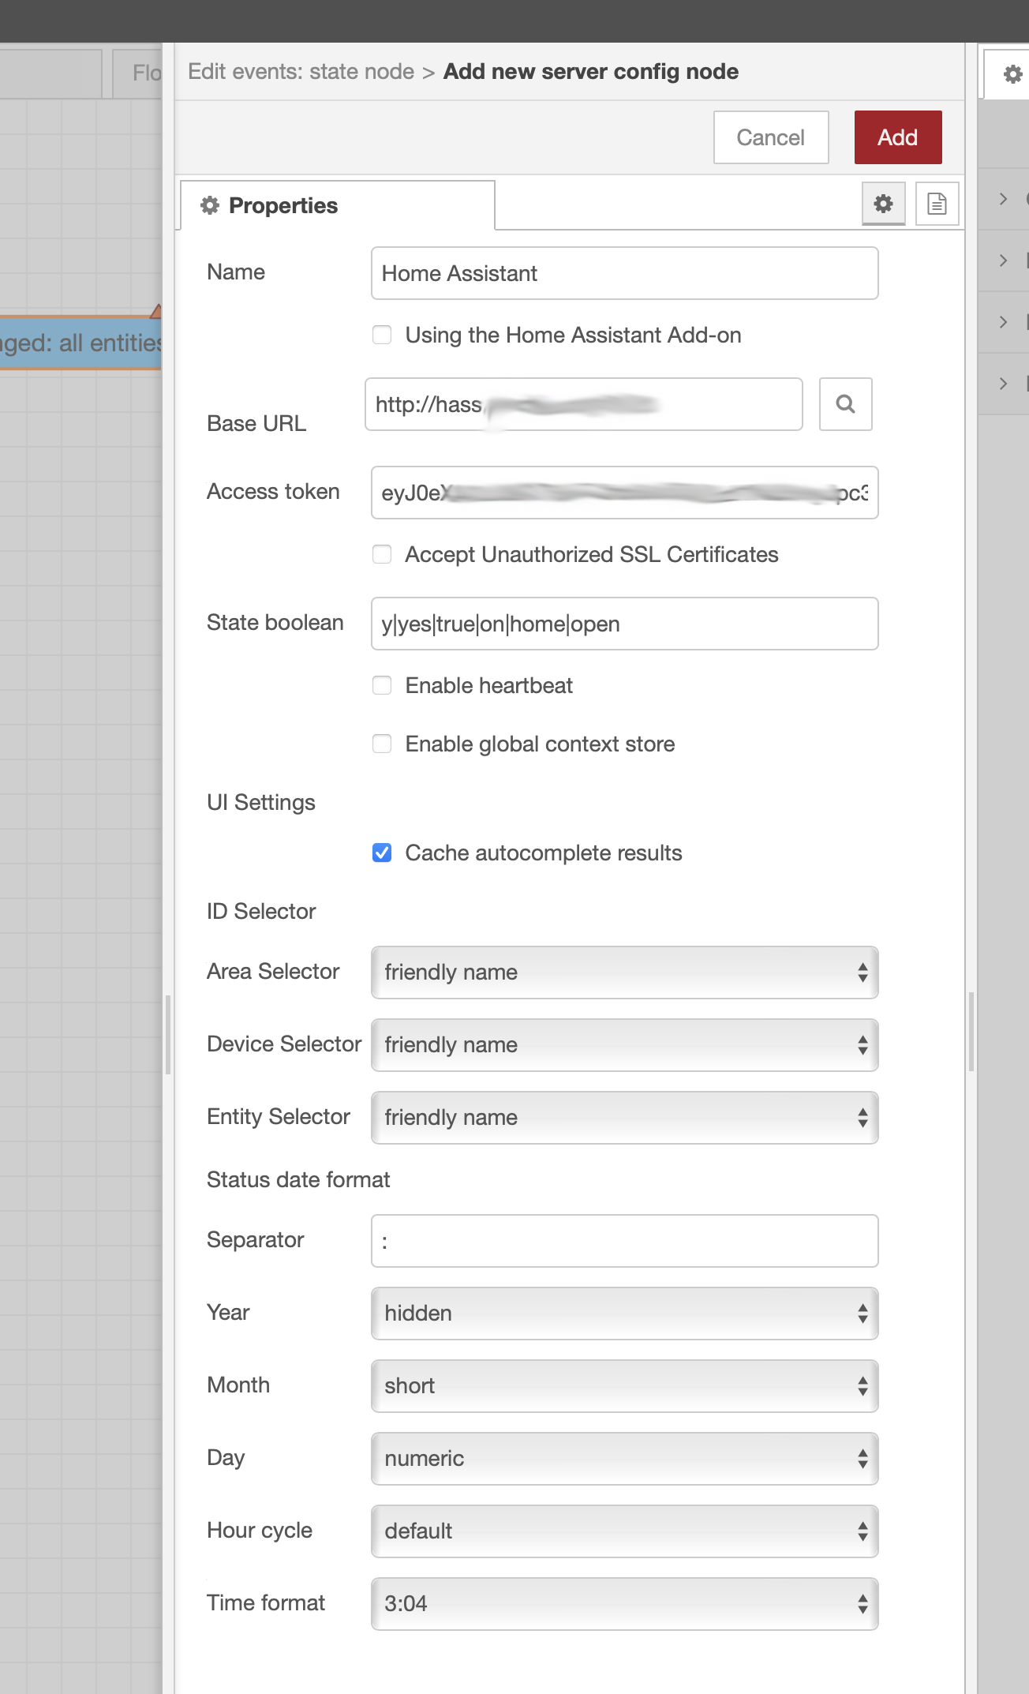Screen dimensions: 1029x1694
Task: Click the 'UI Settings' heading text
Action: pyautogui.click(x=261, y=803)
